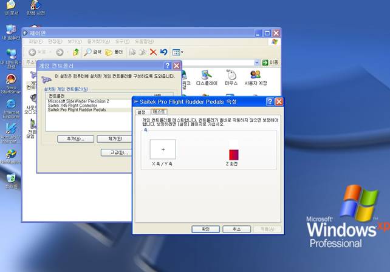Click the Move To toolbar icon

pos(132,52)
